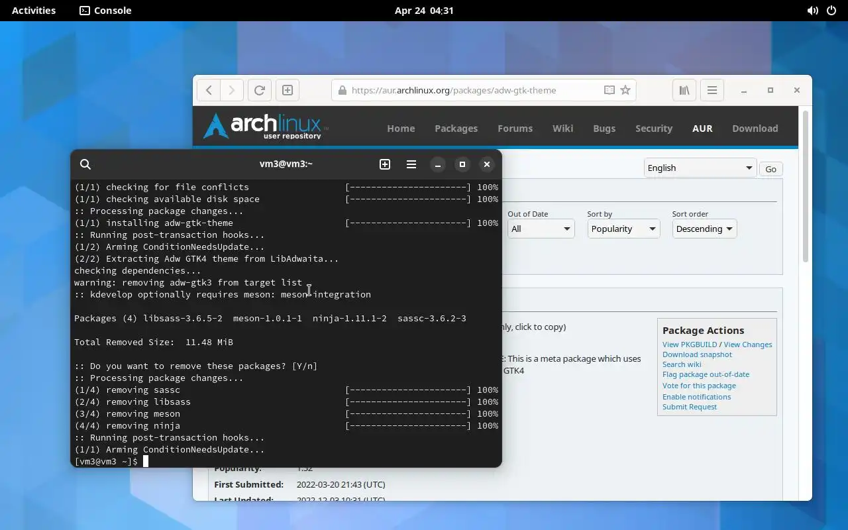Viewport: 848px width, 530px height.
Task: Open the View PKGBUILD link
Action: 690,344
